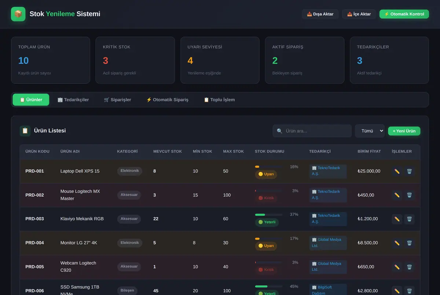This screenshot has height=295, width=440.
Task: Click the Birim Fiyat column header
Action: (369, 152)
